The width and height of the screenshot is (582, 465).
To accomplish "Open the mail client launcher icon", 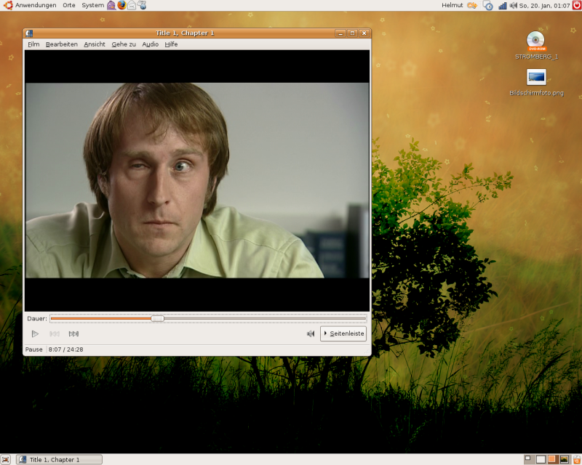I will tap(132, 5).
